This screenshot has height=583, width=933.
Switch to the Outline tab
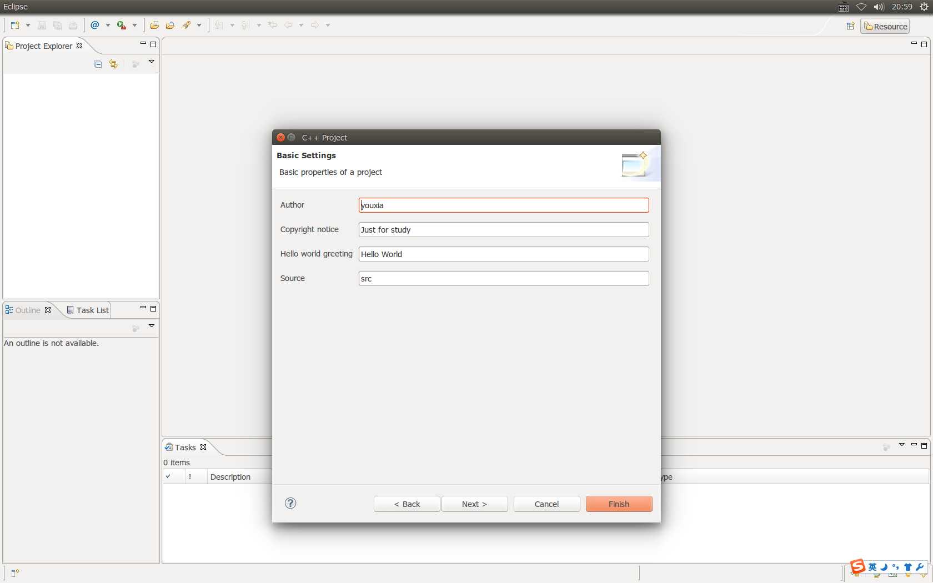[x=28, y=310]
